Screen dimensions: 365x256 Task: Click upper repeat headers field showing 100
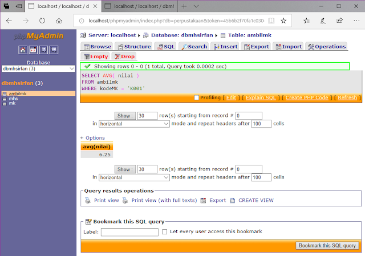261,124
